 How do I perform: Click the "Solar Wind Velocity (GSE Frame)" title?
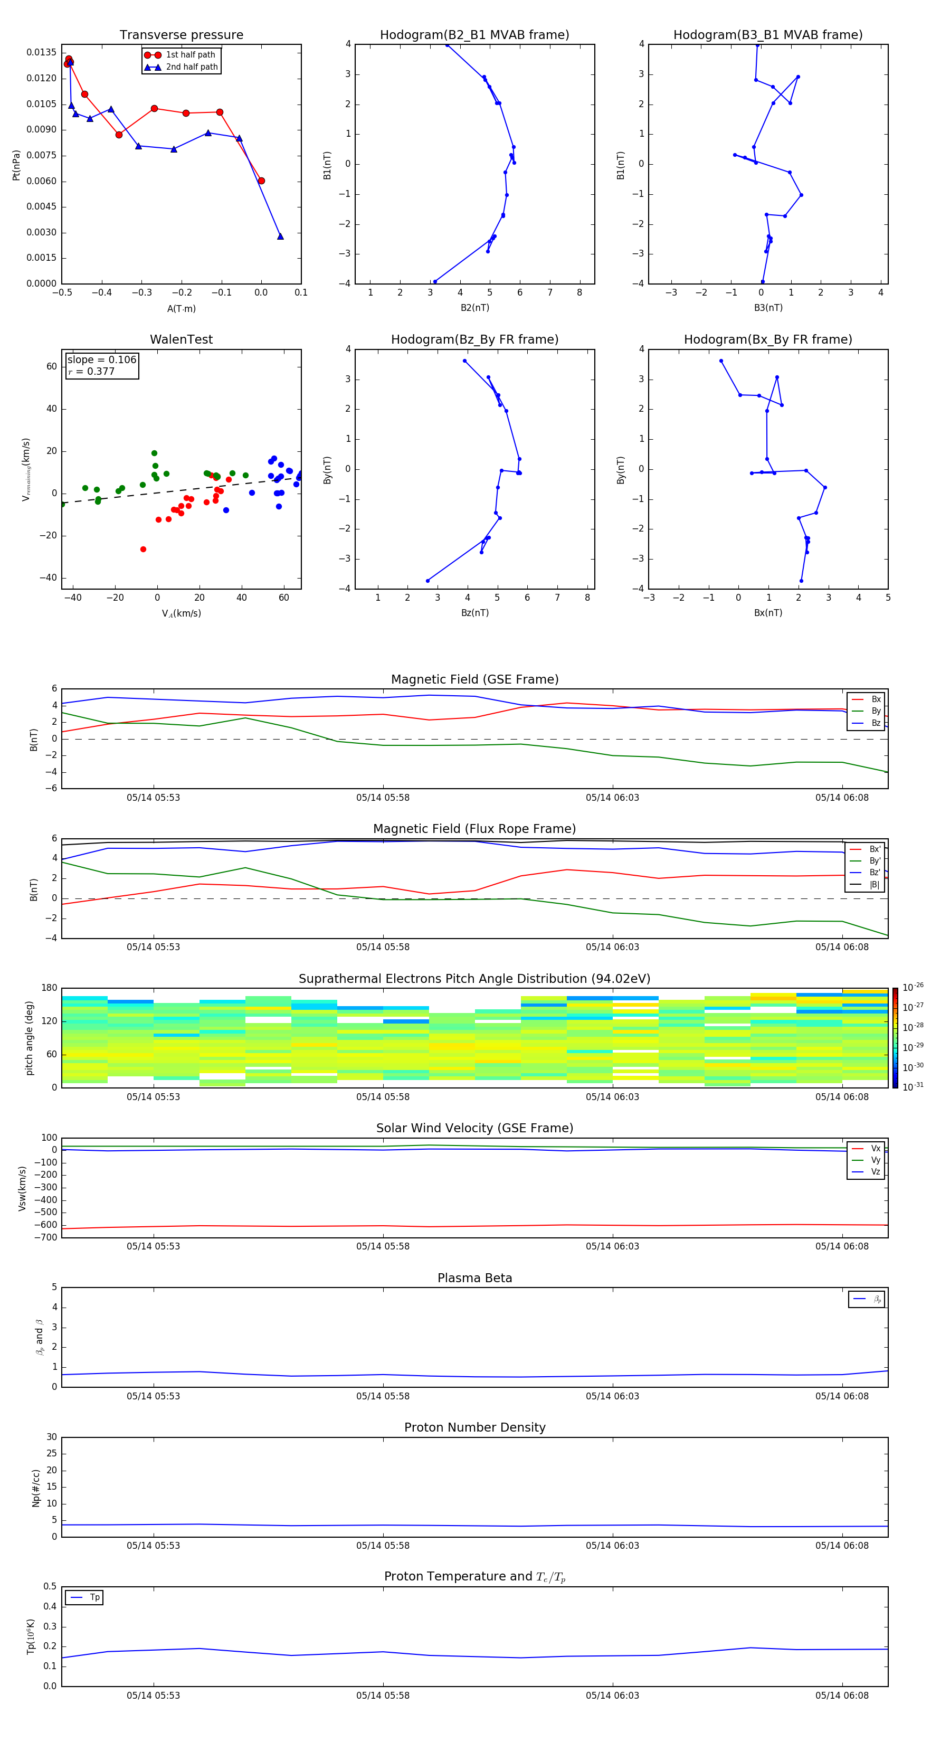pyautogui.click(x=474, y=1128)
